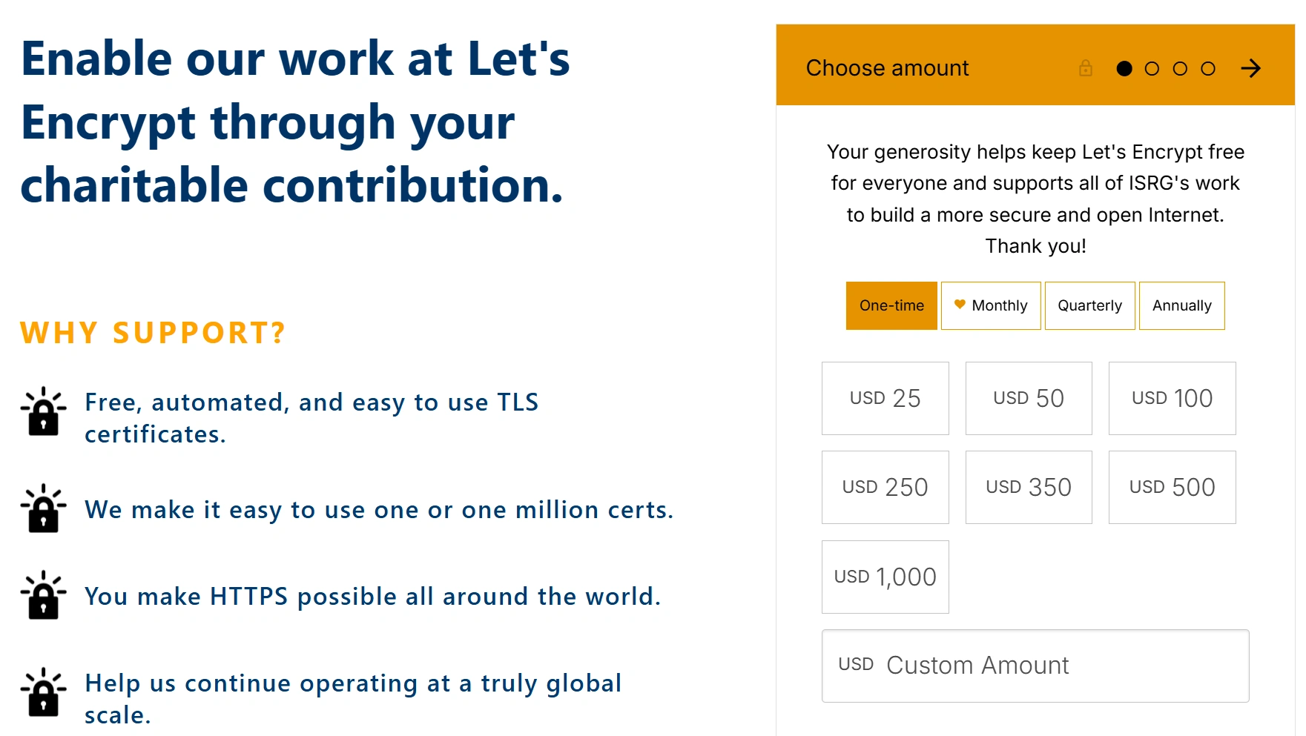Click the second step indicator dot
Screen dimensions: 1306x736
tap(1152, 69)
